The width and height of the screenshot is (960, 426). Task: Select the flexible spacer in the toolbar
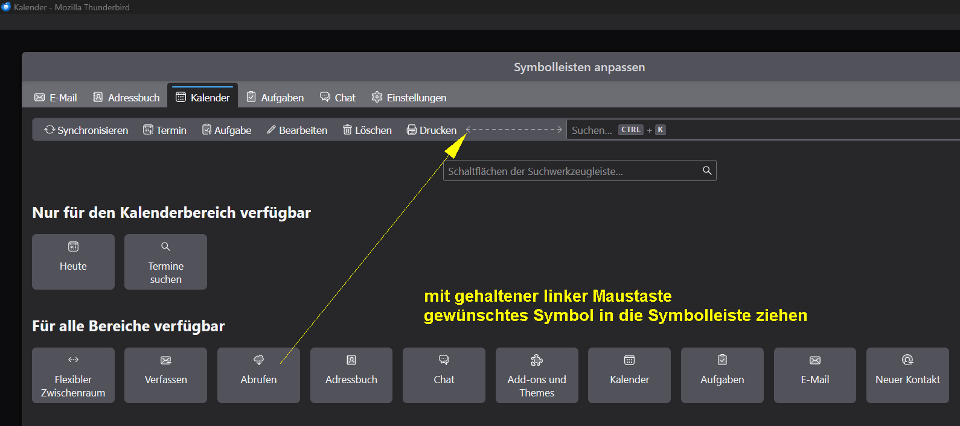click(514, 130)
